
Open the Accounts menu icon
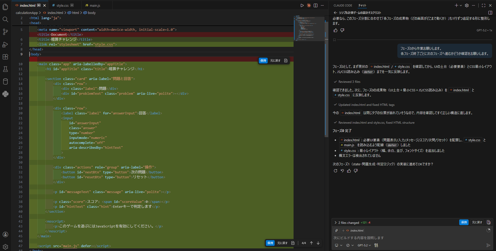coord(5,234)
